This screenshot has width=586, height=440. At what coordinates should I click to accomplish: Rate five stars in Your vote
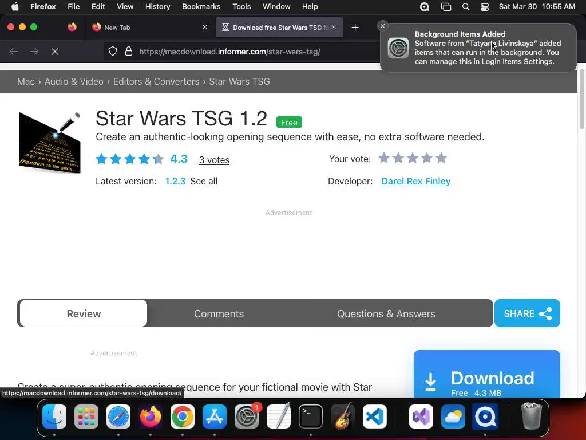[441, 158]
